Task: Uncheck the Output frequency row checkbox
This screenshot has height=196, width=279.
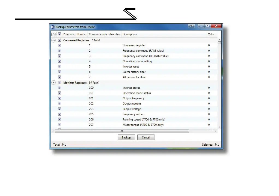Action: click(x=59, y=98)
